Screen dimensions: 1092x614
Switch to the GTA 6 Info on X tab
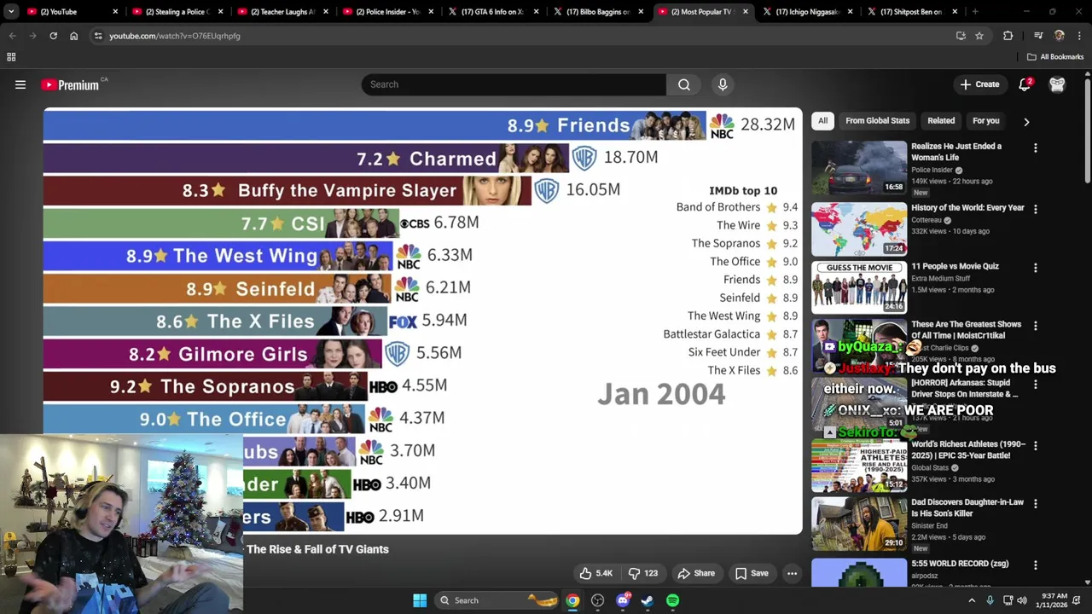(x=492, y=12)
